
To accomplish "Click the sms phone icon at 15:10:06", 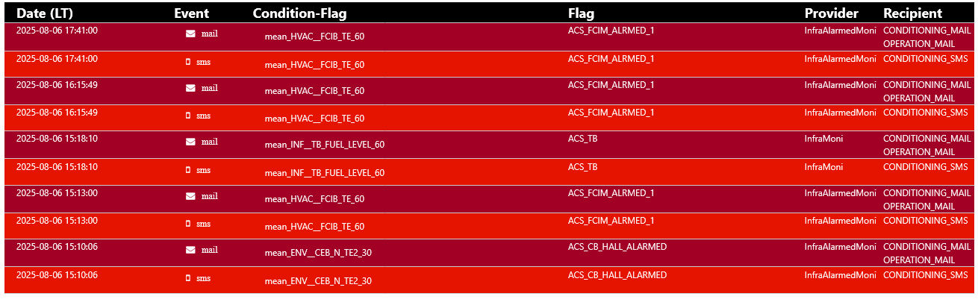I will tap(188, 278).
